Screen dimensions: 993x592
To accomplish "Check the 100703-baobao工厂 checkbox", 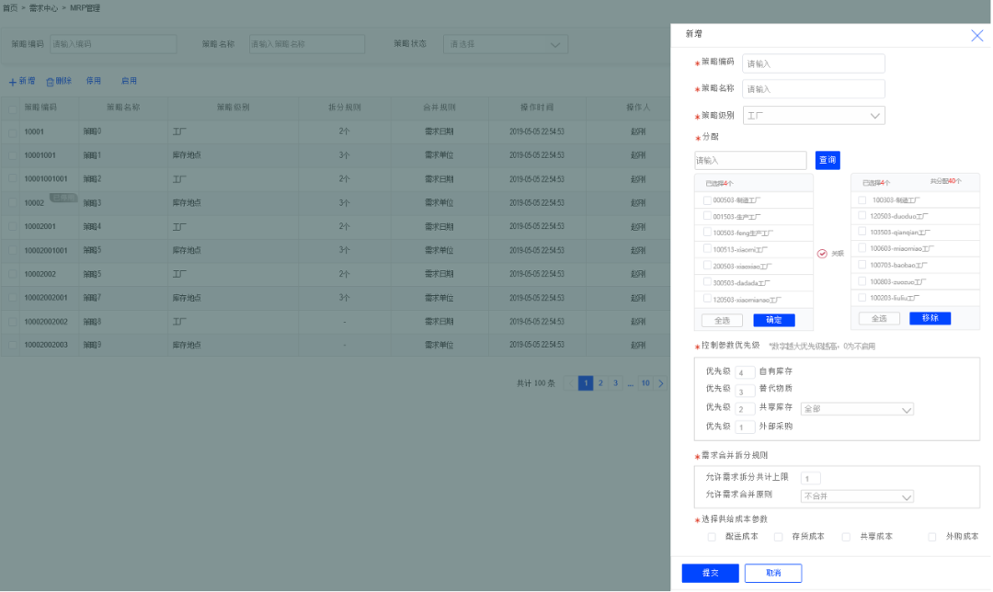I will click(862, 265).
